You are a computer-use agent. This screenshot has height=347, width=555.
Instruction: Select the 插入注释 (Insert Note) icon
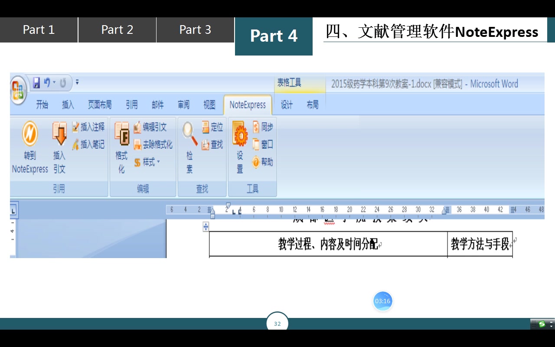coord(88,127)
